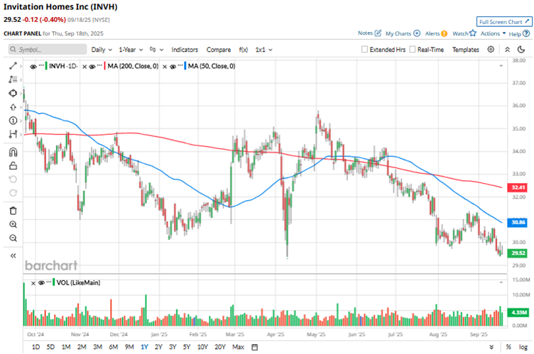This screenshot has height=354, width=534.
Task: Open the Templates menu
Action: 466,50
